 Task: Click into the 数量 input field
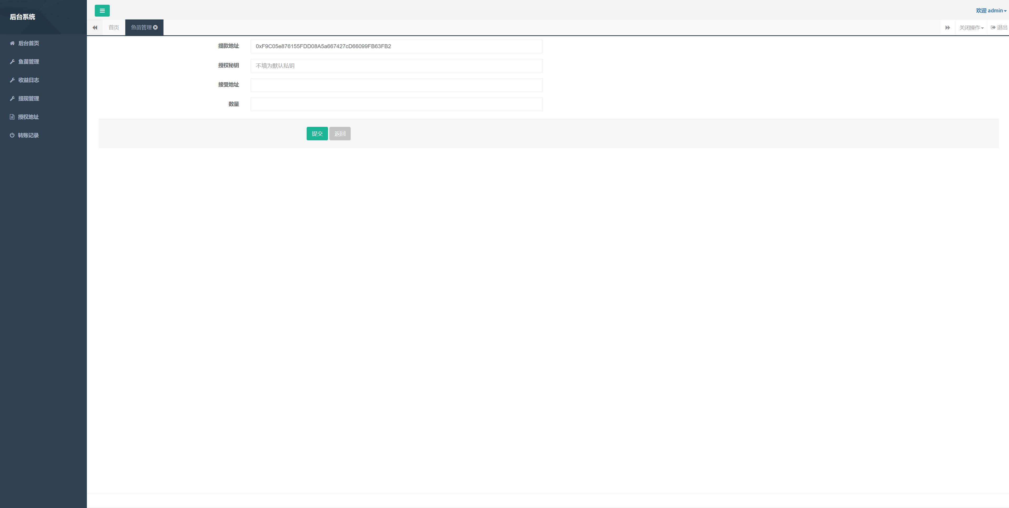(396, 104)
